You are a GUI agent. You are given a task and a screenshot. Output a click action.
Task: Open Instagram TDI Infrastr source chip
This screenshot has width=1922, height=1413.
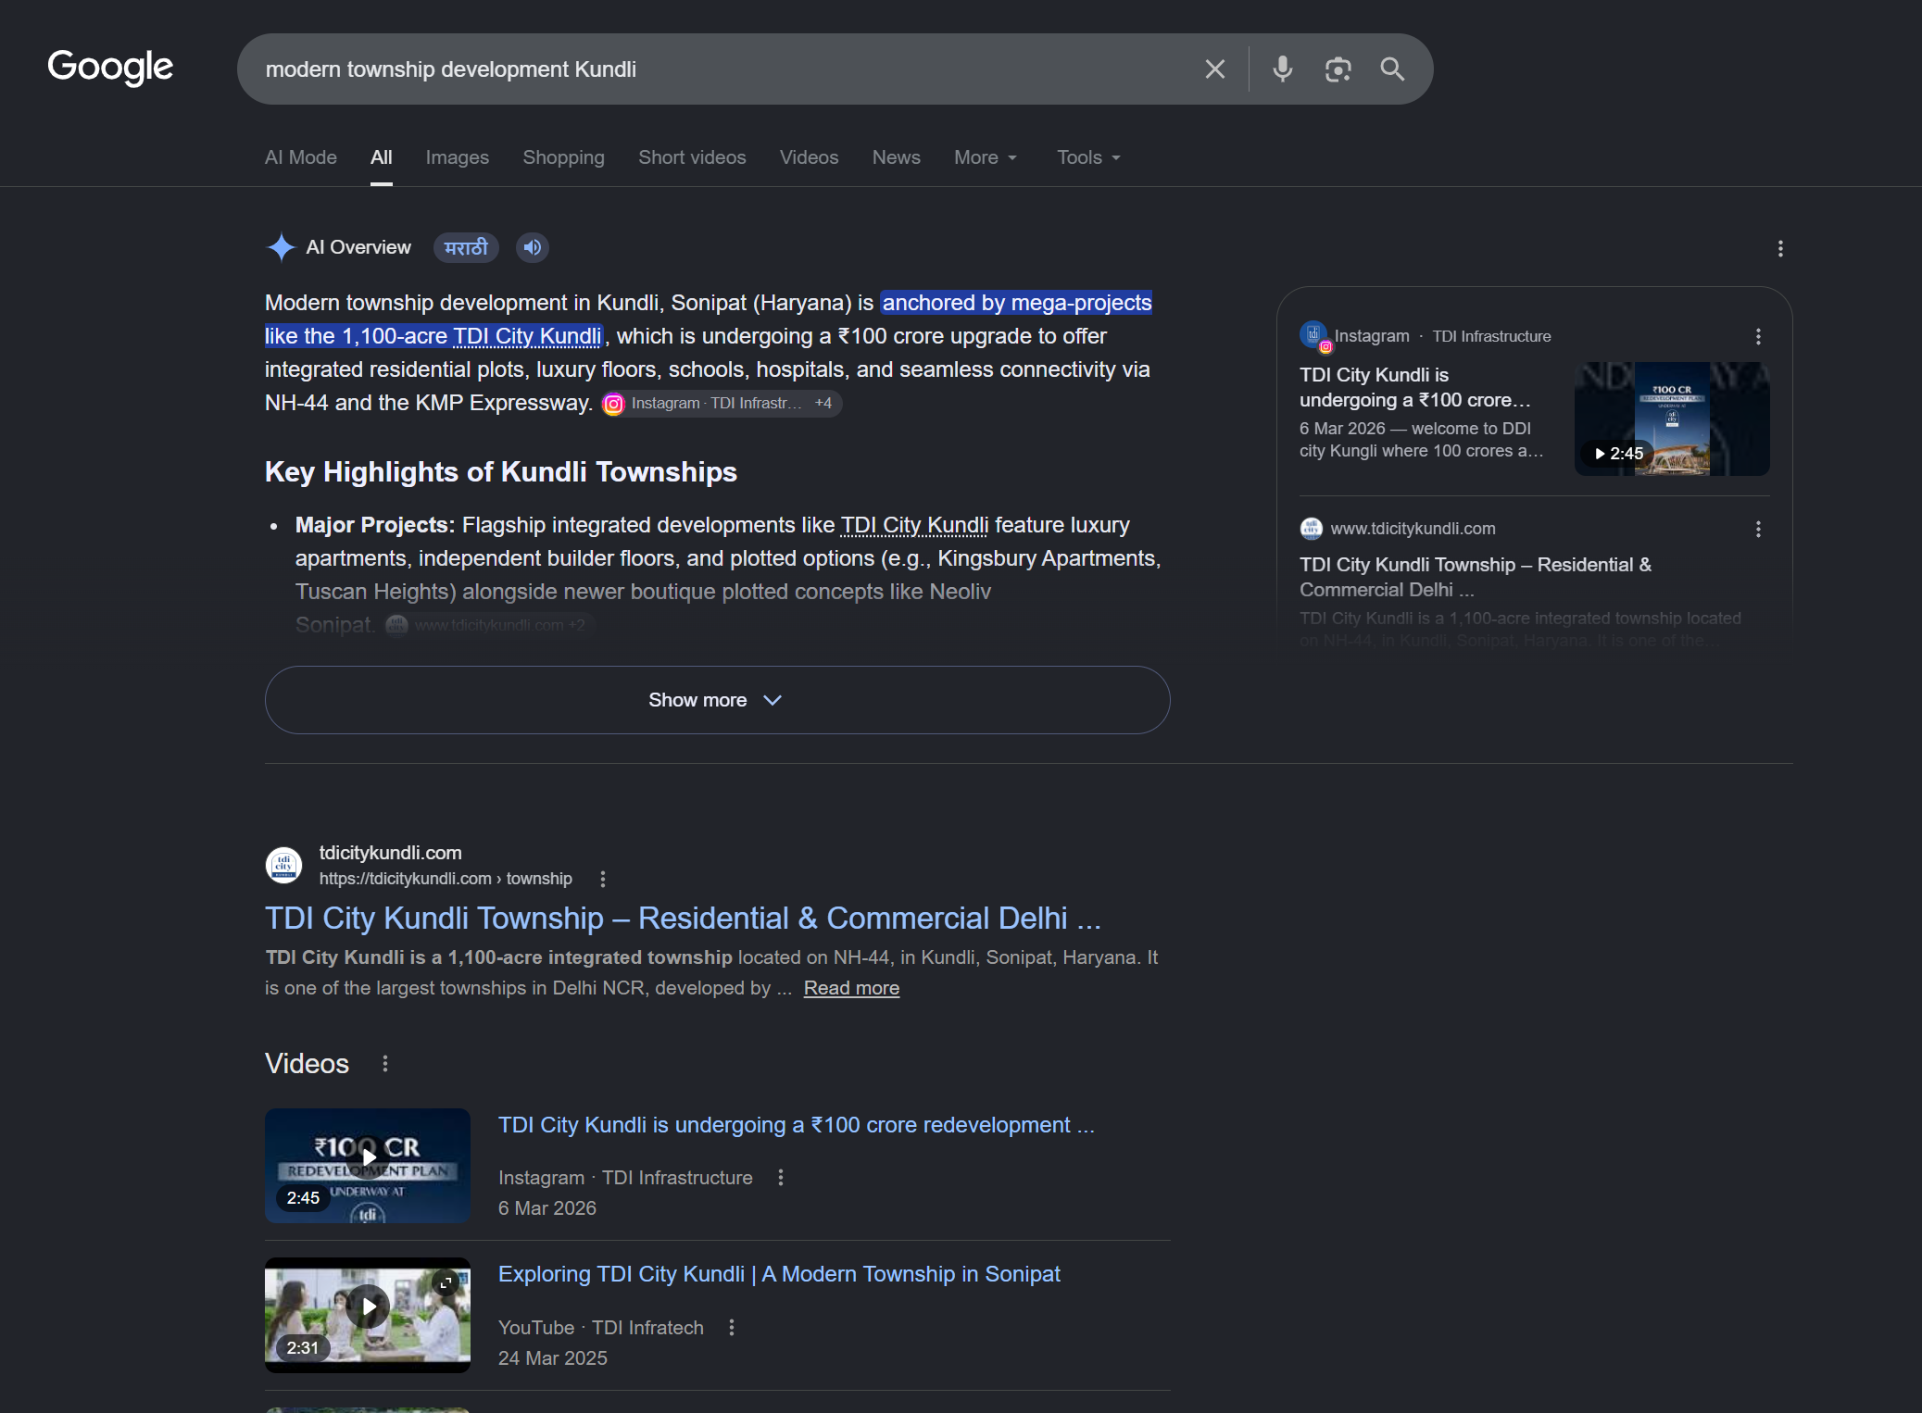point(722,404)
